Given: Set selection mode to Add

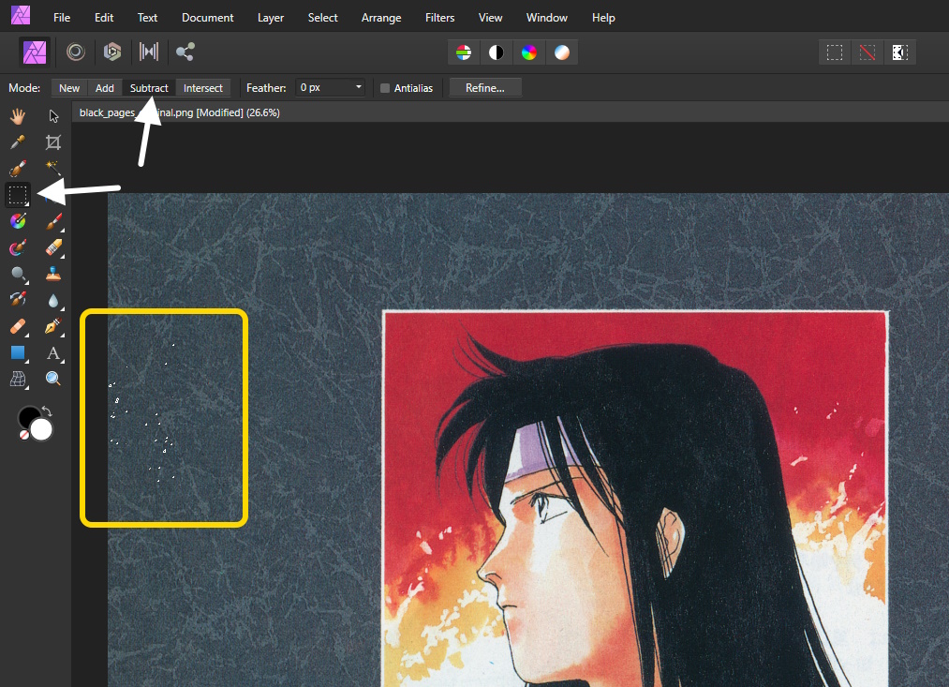Looking at the screenshot, I should [x=105, y=88].
